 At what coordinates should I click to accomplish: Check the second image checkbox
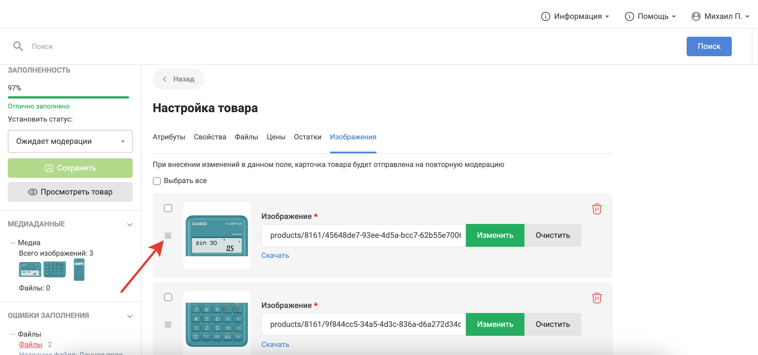[x=168, y=297]
